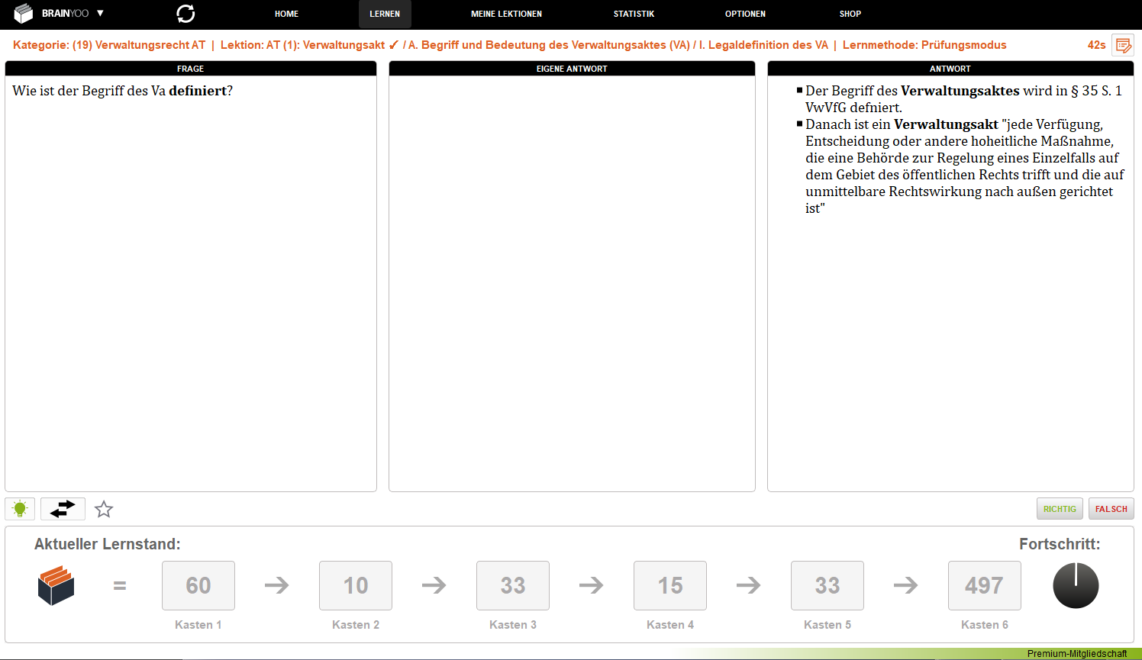Open the note editor icon beside timer
1142x660 pixels.
pos(1123,45)
